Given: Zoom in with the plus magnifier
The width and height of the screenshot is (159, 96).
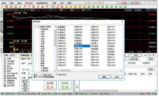Looking at the screenshot, I should tap(25, 7).
